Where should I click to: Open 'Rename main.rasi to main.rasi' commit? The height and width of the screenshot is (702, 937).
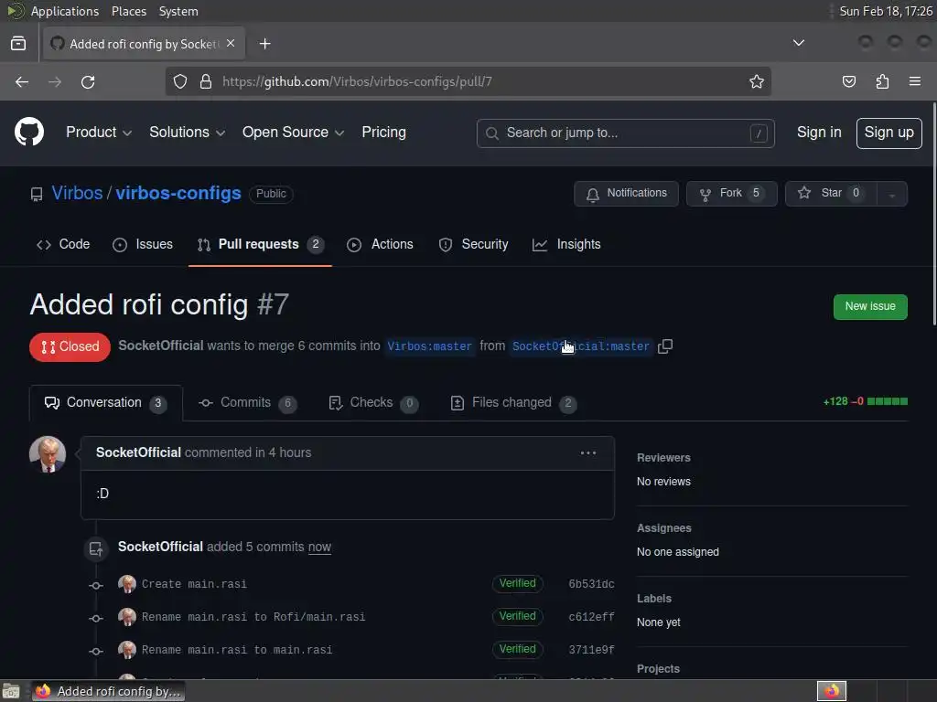[237, 650]
